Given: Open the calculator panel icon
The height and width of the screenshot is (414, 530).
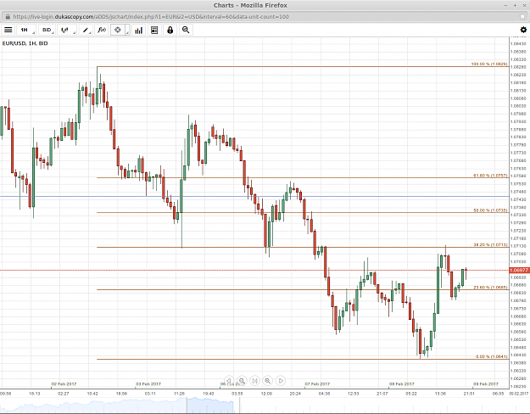Looking at the screenshot, I should point(154,30).
